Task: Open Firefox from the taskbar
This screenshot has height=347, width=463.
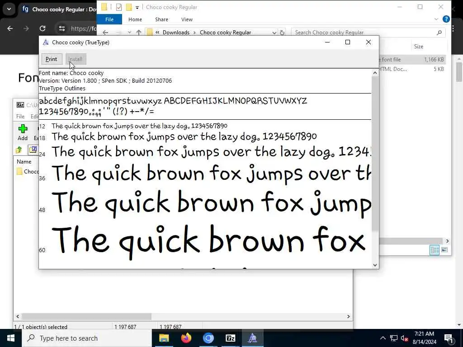Action: point(186,338)
